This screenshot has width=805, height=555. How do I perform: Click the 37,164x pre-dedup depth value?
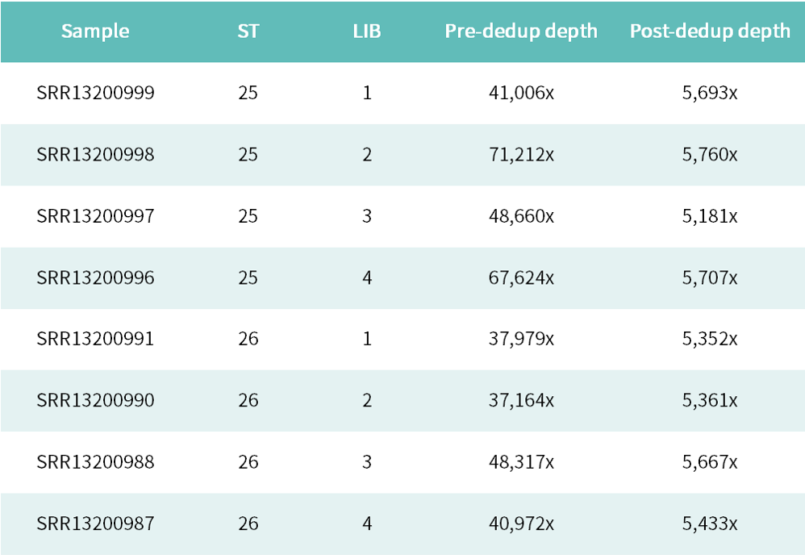point(521,400)
